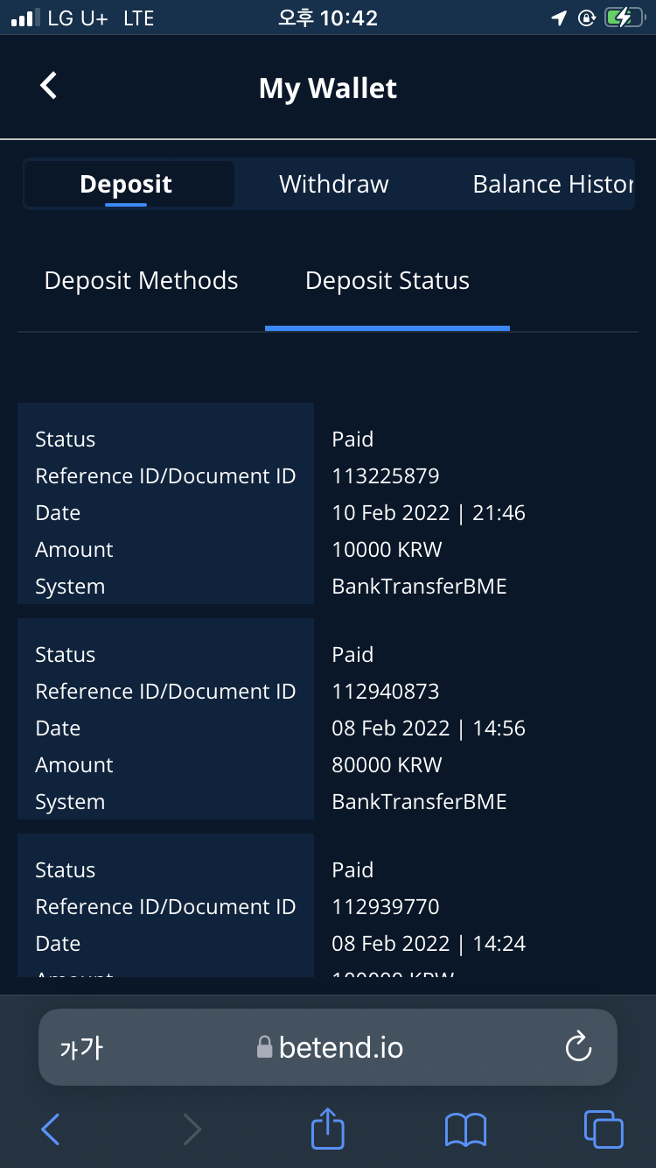The image size is (656, 1168).
Task: Tap Paid status of deposit 113225879
Action: pyautogui.click(x=352, y=440)
